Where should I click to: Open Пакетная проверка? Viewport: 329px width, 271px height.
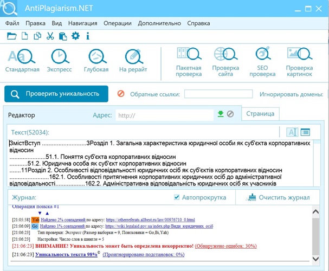[x=189, y=62]
